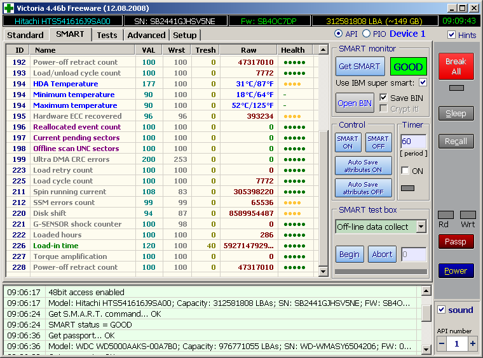Screen dimensions: 483x358
Task: Click the log panel scroll down arrow
Action: click(x=426, y=349)
